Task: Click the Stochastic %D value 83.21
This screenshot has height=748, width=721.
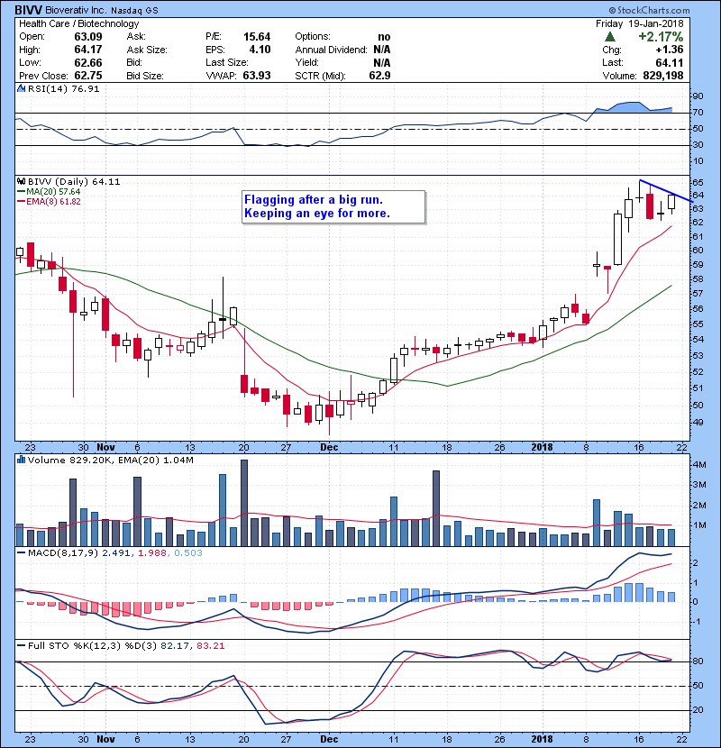Action: coord(210,645)
